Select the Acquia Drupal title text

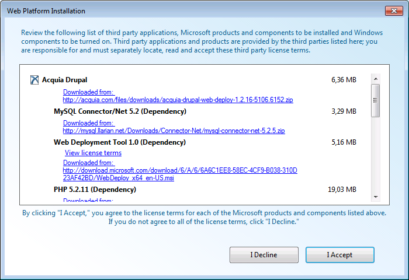point(65,80)
